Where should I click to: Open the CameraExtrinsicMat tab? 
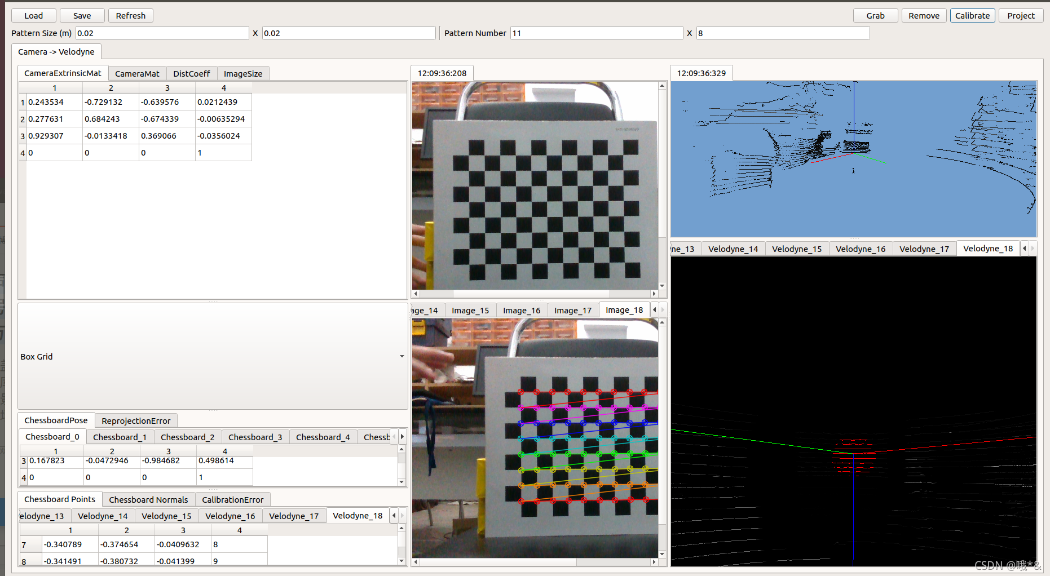tap(63, 73)
